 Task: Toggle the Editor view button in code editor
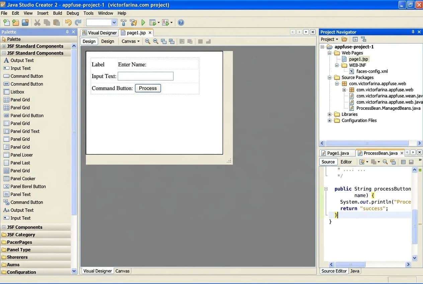346,162
